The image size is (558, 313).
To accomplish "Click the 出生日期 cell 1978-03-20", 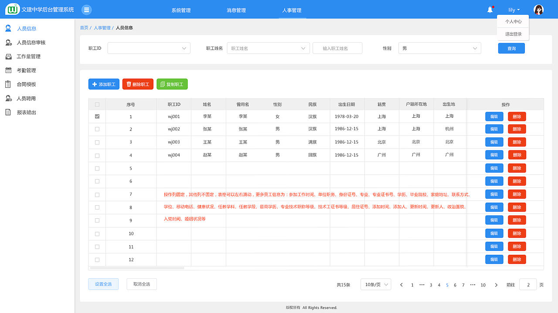I will [347, 117].
